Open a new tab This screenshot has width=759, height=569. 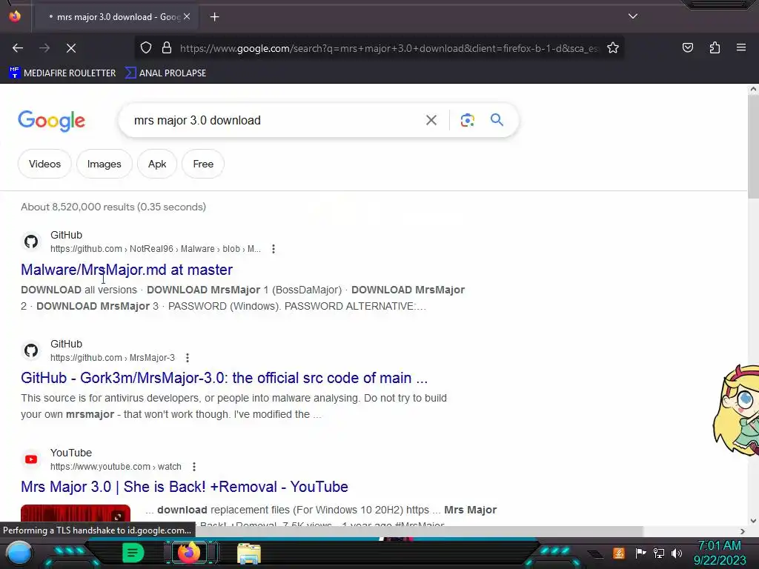coord(214,17)
